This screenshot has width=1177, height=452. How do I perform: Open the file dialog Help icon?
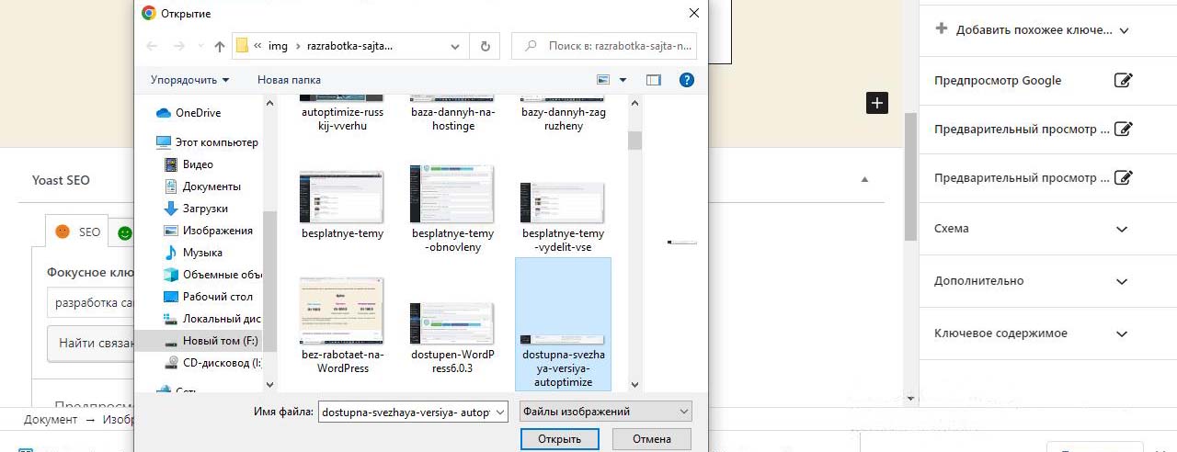click(686, 80)
